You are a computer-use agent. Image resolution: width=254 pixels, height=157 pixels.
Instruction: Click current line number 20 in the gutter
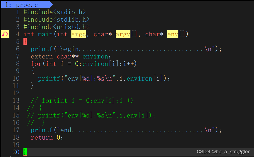16,152
